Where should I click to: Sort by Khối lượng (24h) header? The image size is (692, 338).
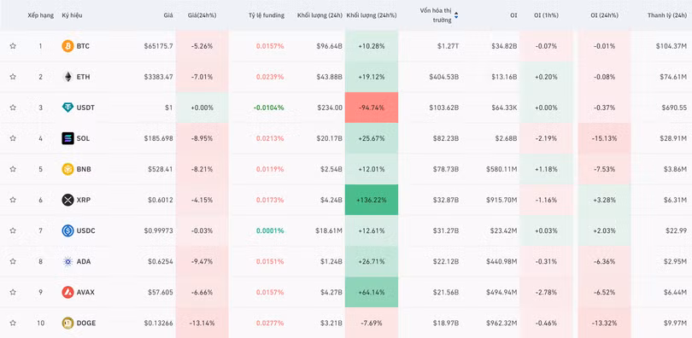320,15
